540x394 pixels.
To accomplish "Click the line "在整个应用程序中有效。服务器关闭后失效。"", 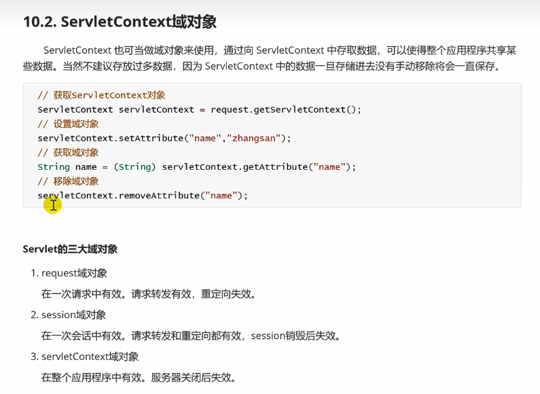I will (139, 377).
